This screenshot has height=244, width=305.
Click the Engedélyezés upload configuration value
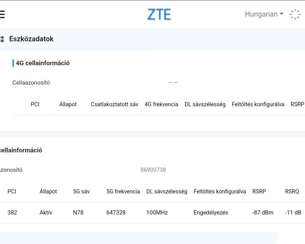coord(211,212)
